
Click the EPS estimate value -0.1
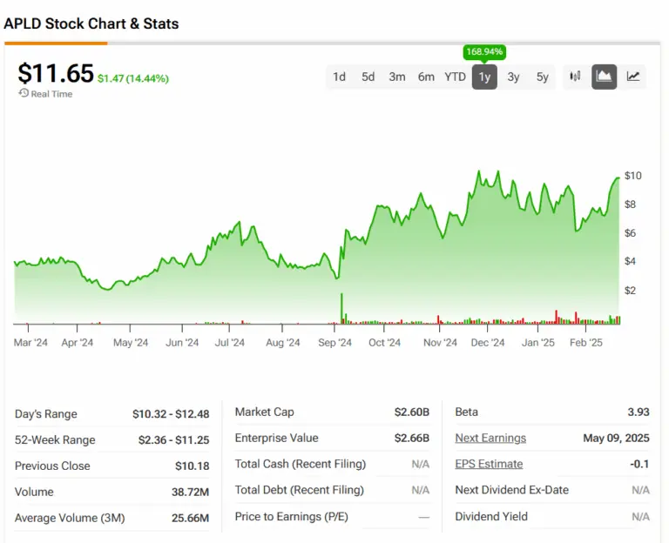pyautogui.click(x=639, y=464)
